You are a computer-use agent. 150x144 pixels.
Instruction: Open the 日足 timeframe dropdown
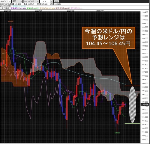click(17, 1)
